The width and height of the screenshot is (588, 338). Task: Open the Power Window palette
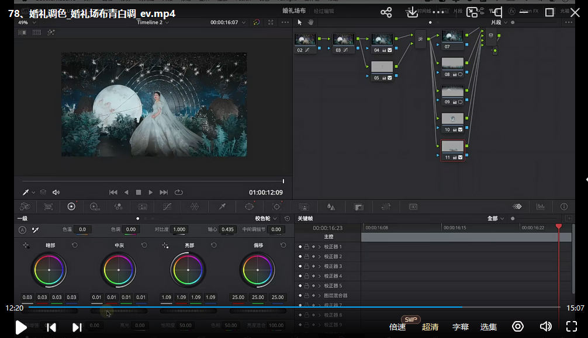(x=250, y=207)
